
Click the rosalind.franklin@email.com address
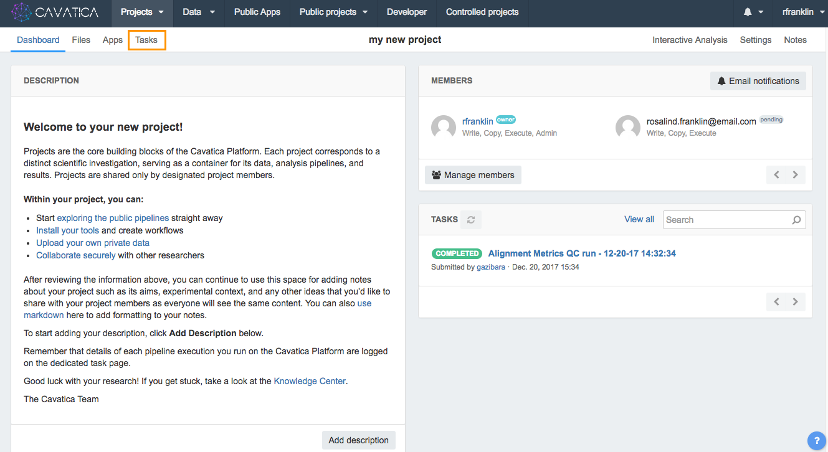pyautogui.click(x=702, y=121)
